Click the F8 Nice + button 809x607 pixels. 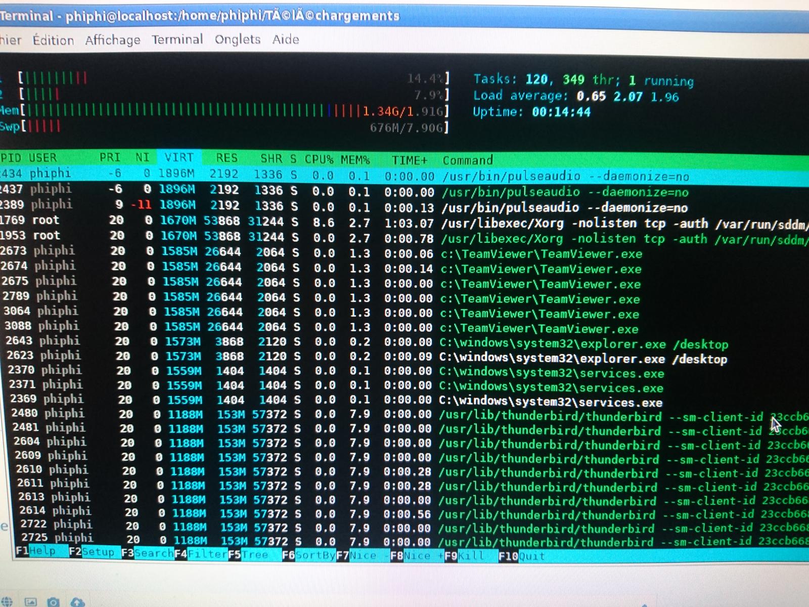coord(416,556)
